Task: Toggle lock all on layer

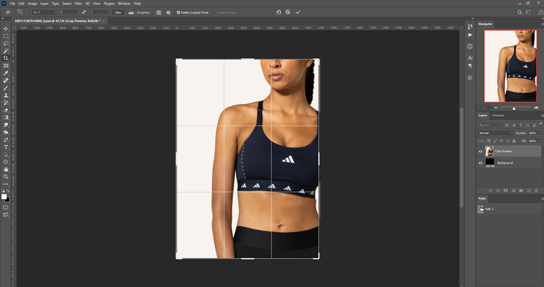Action: point(514,141)
